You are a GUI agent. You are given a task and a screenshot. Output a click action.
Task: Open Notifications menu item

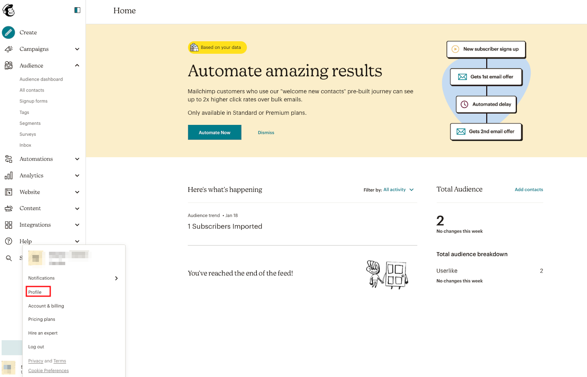41,278
